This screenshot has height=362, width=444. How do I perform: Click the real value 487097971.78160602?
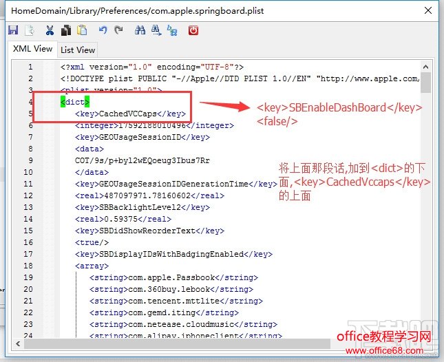147,195
